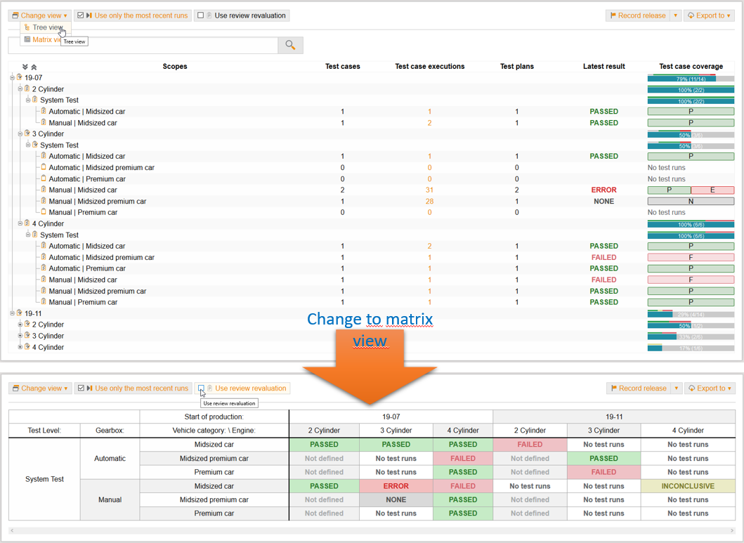
Task: Click scope icon of 19-11 tree node
Action: point(19,313)
